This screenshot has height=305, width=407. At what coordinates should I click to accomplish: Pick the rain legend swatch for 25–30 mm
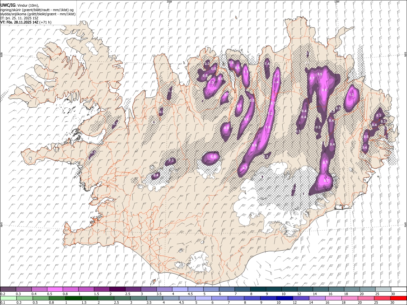[x=382, y=298]
